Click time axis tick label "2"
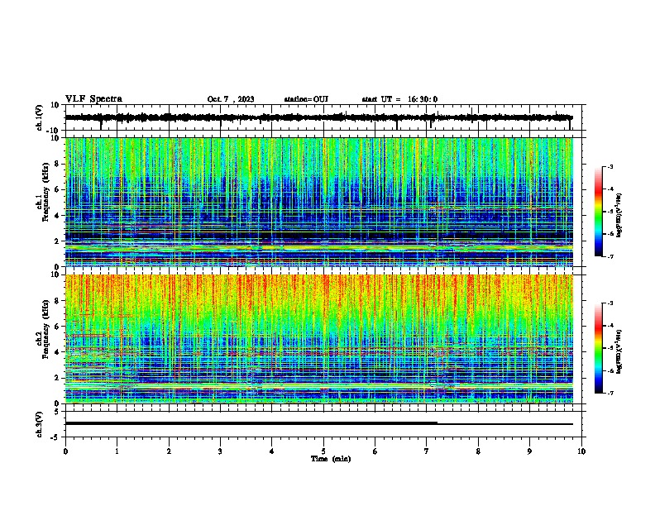 (x=169, y=451)
